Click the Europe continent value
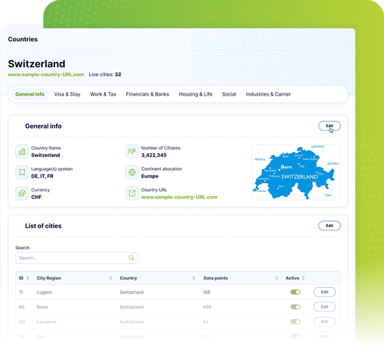 pos(149,177)
